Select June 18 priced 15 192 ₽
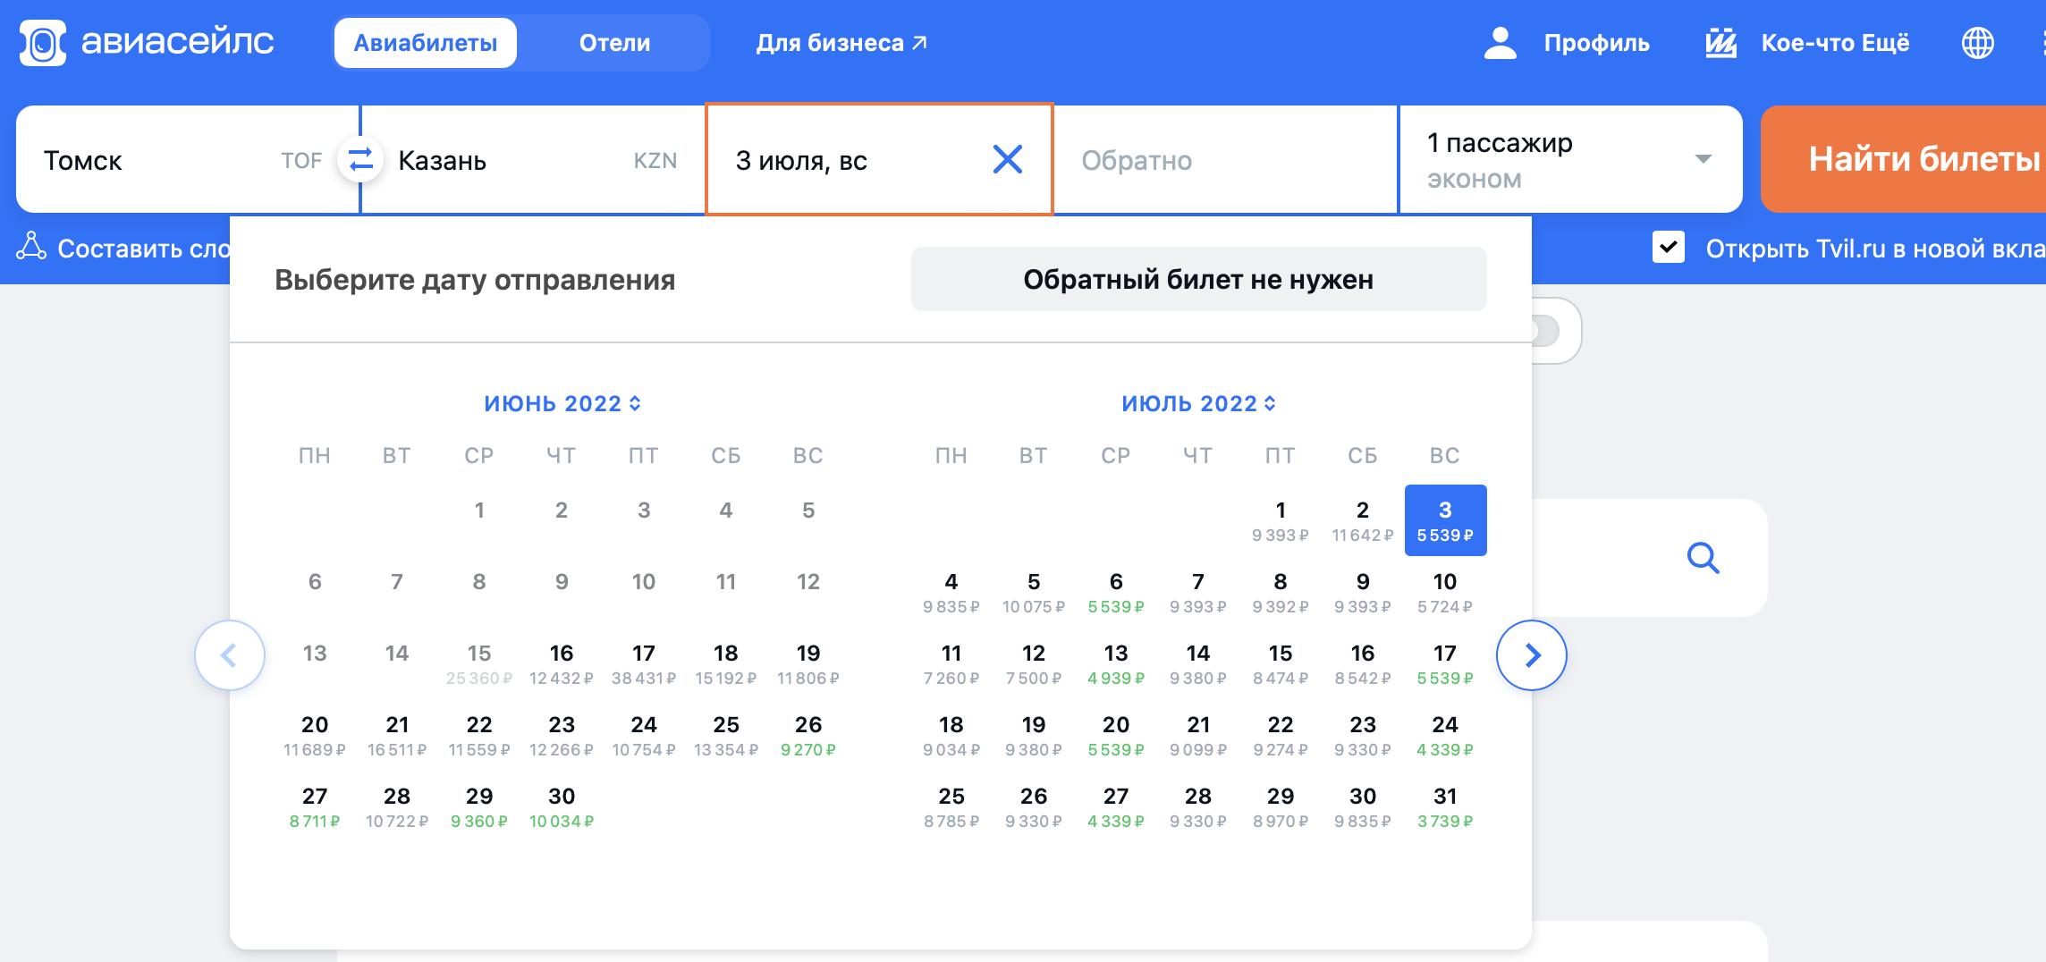 click(x=726, y=663)
